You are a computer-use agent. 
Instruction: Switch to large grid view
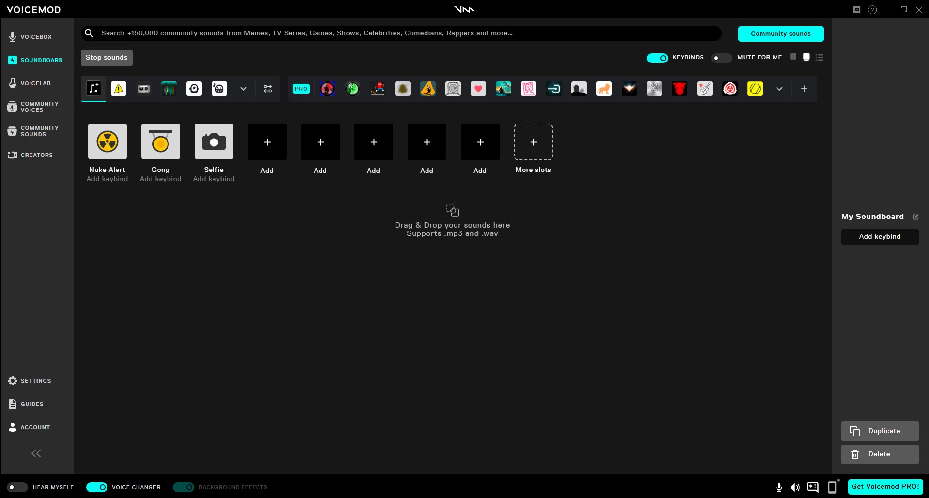(x=807, y=57)
